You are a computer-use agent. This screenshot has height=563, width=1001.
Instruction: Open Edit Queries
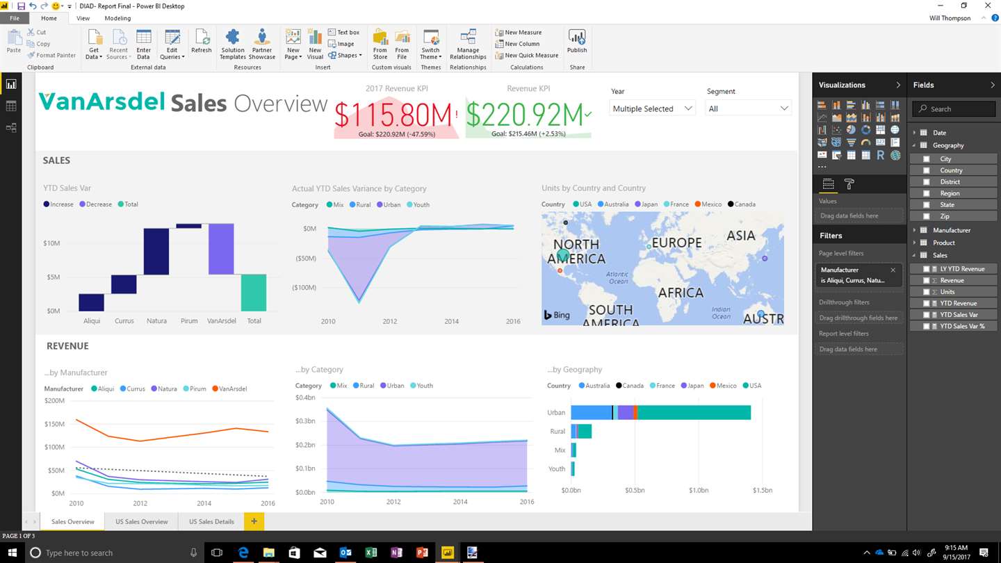point(172,43)
